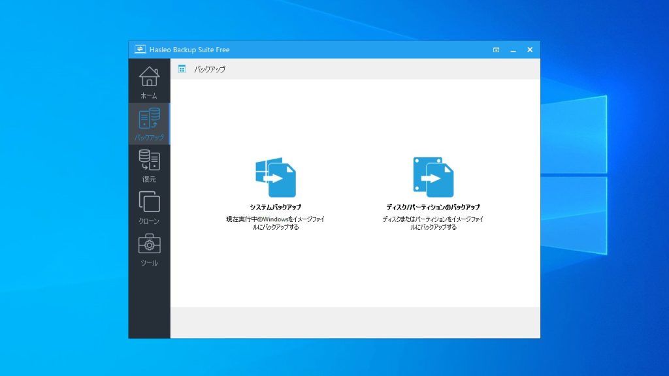
Task: Open the title bar menu dropdown button
Action: pos(496,50)
